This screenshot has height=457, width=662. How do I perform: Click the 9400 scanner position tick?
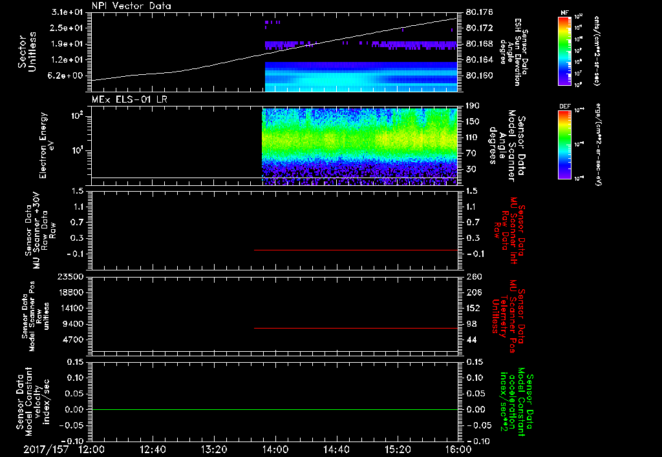(x=73, y=324)
